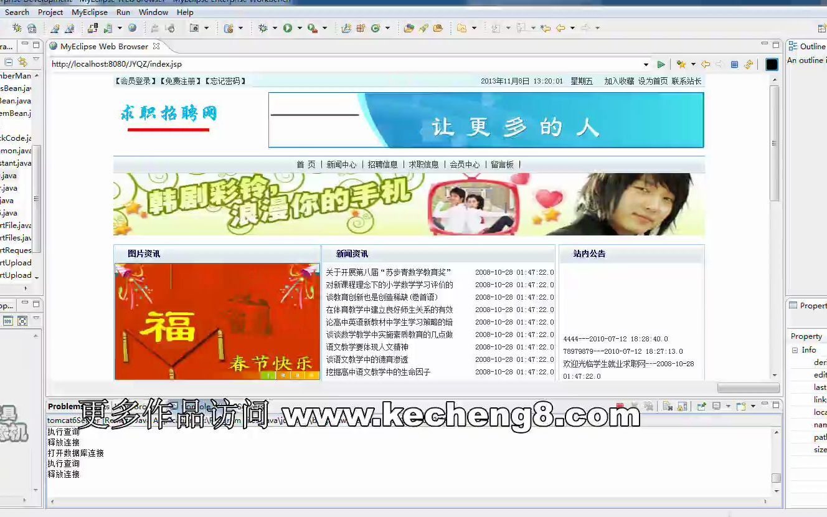Viewport: 827px width, 517px height.
Task: Click the browser URL address field
Action: coord(346,64)
